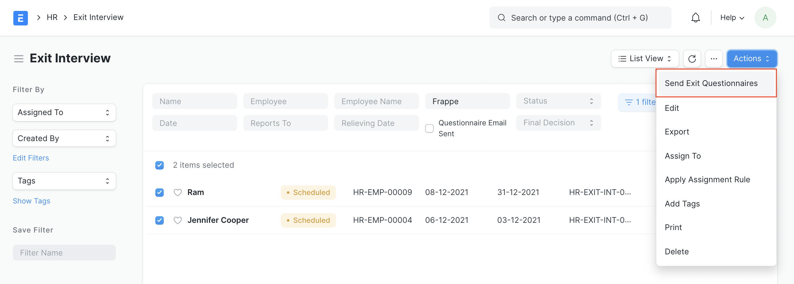Open the notifications bell
The width and height of the screenshot is (794, 284).
coord(695,18)
